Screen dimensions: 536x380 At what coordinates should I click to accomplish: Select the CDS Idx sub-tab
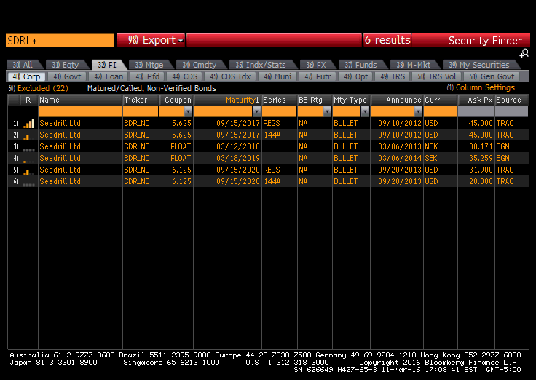pyautogui.click(x=230, y=76)
